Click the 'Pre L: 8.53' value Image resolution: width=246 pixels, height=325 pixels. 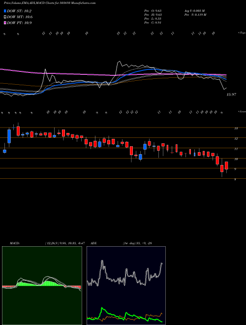pos(153,19)
